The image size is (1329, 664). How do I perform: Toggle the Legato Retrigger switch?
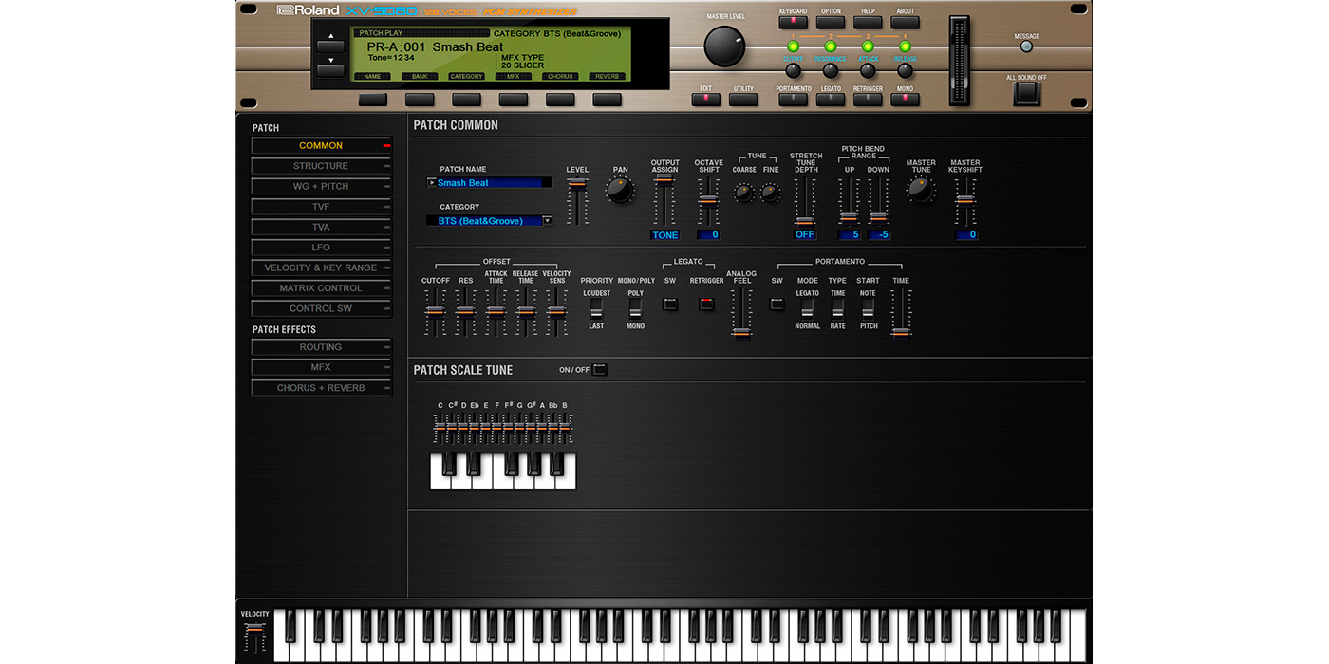[x=706, y=304]
